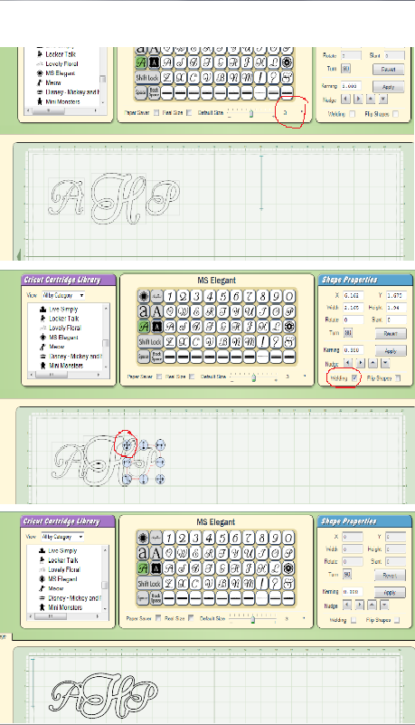Click the sun icon key in middle screenshot keypad
This screenshot has width=415, height=725.
(144, 296)
